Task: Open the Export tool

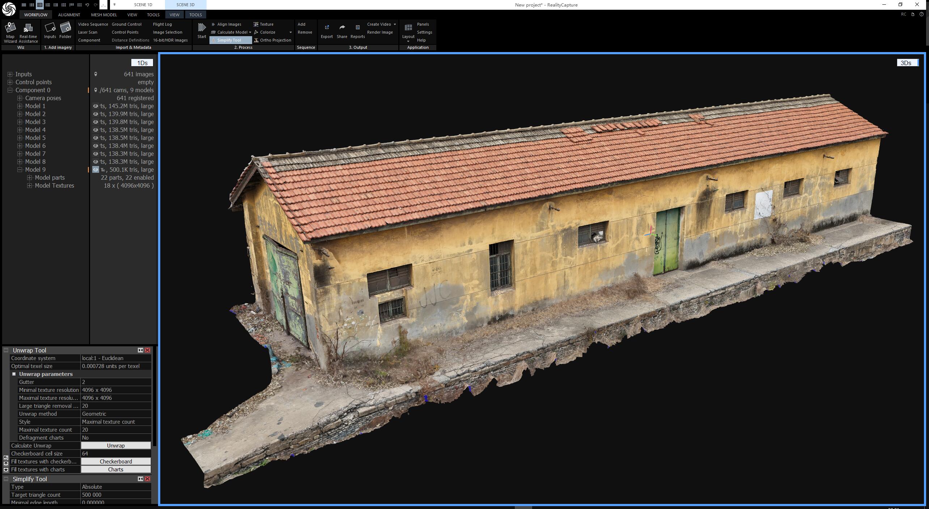Action: click(327, 31)
